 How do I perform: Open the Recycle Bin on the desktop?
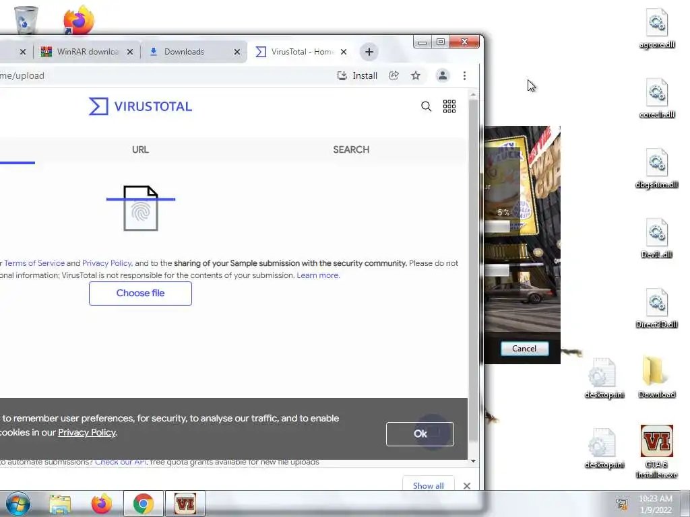tap(26, 20)
